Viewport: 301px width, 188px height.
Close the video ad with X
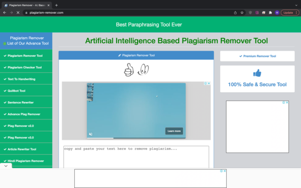coord(209,83)
